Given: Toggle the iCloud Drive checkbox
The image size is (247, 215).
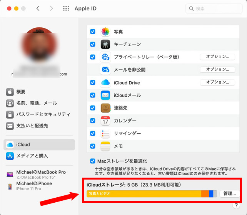Looking at the screenshot, I should 93,82.
